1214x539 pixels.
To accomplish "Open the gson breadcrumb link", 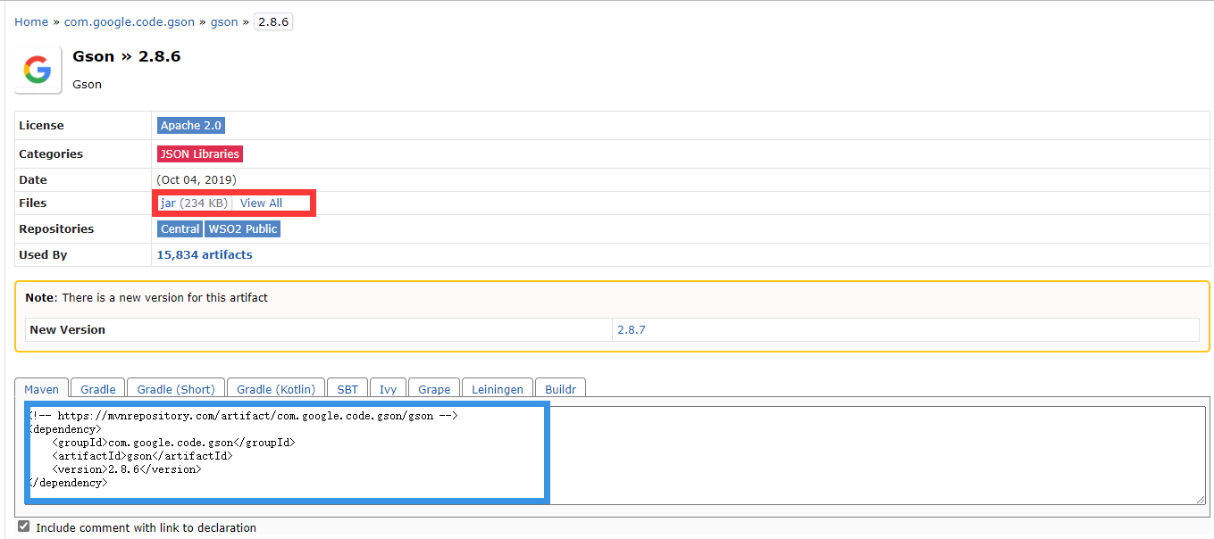I will tap(224, 21).
